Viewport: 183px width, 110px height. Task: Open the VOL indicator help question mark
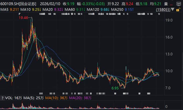[x=2, y=98]
